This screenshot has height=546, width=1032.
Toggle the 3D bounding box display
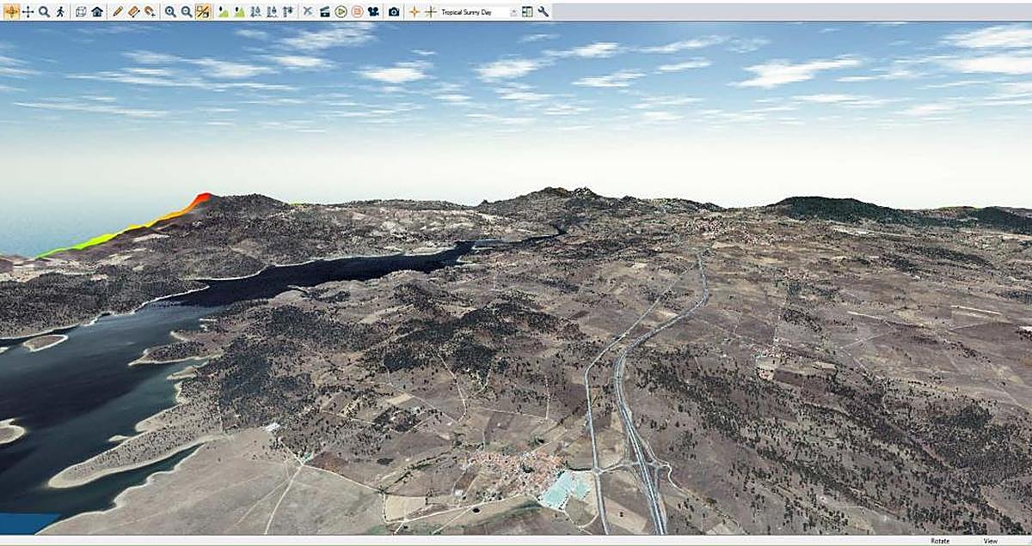pos(81,12)
